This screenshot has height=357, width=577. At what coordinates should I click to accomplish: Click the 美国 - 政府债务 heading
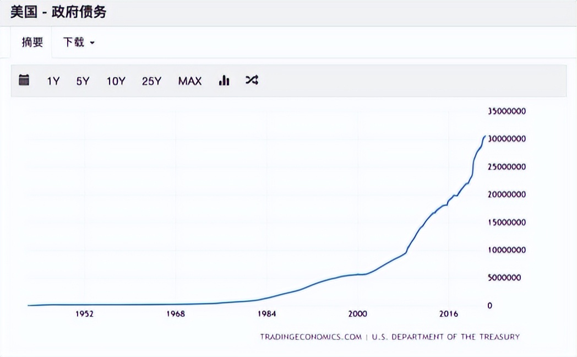[x=58, y=12]
